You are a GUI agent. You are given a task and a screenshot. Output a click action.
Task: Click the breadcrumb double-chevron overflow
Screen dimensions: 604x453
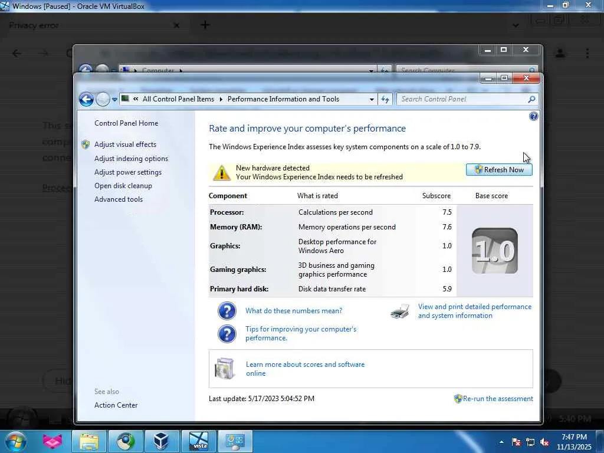(x=136, y=99)
